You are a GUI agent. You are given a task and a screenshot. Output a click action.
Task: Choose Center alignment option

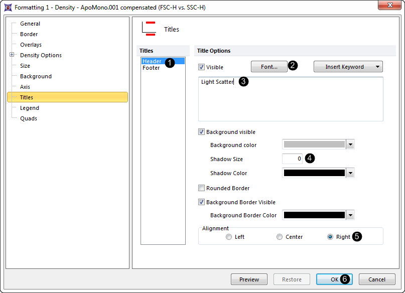(x=280, y=237)
